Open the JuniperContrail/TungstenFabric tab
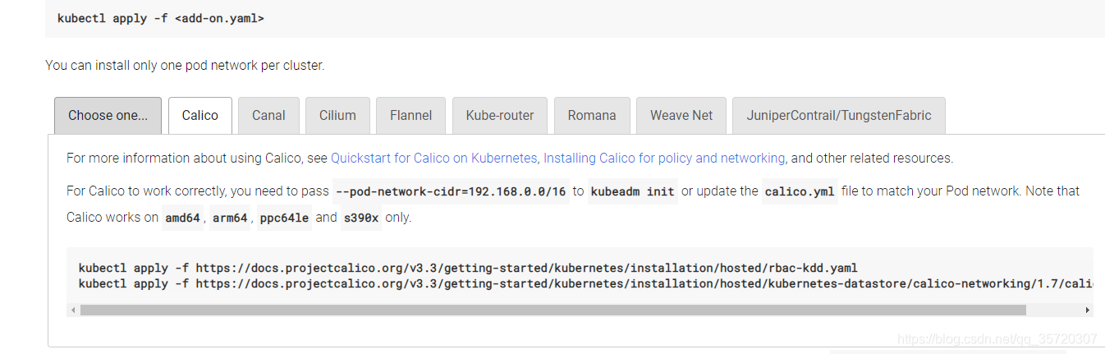1105x354 pixels. coord(839,116)
